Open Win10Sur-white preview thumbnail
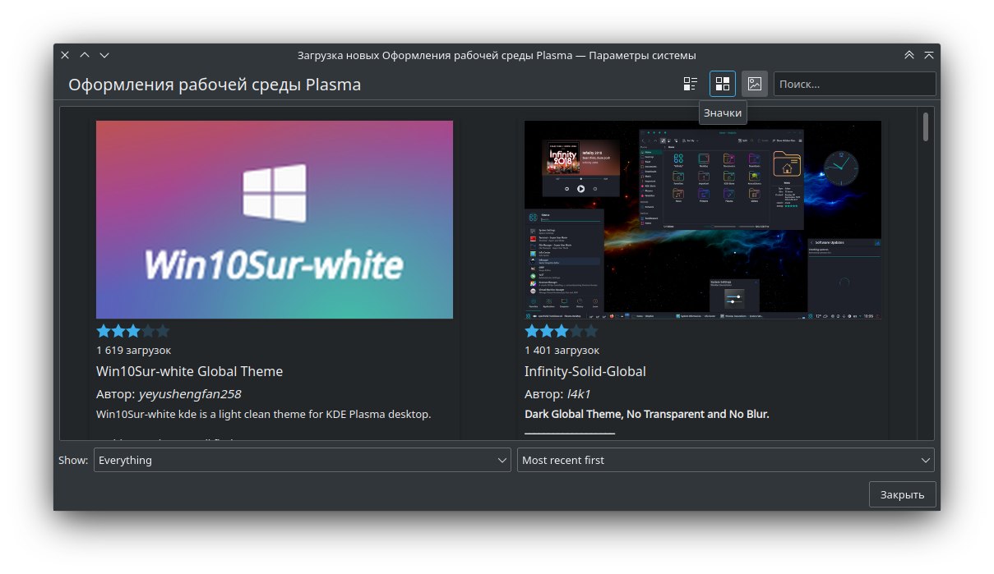Screen dimensions: 994x574 pyautogui.click(x=275, y=220)
